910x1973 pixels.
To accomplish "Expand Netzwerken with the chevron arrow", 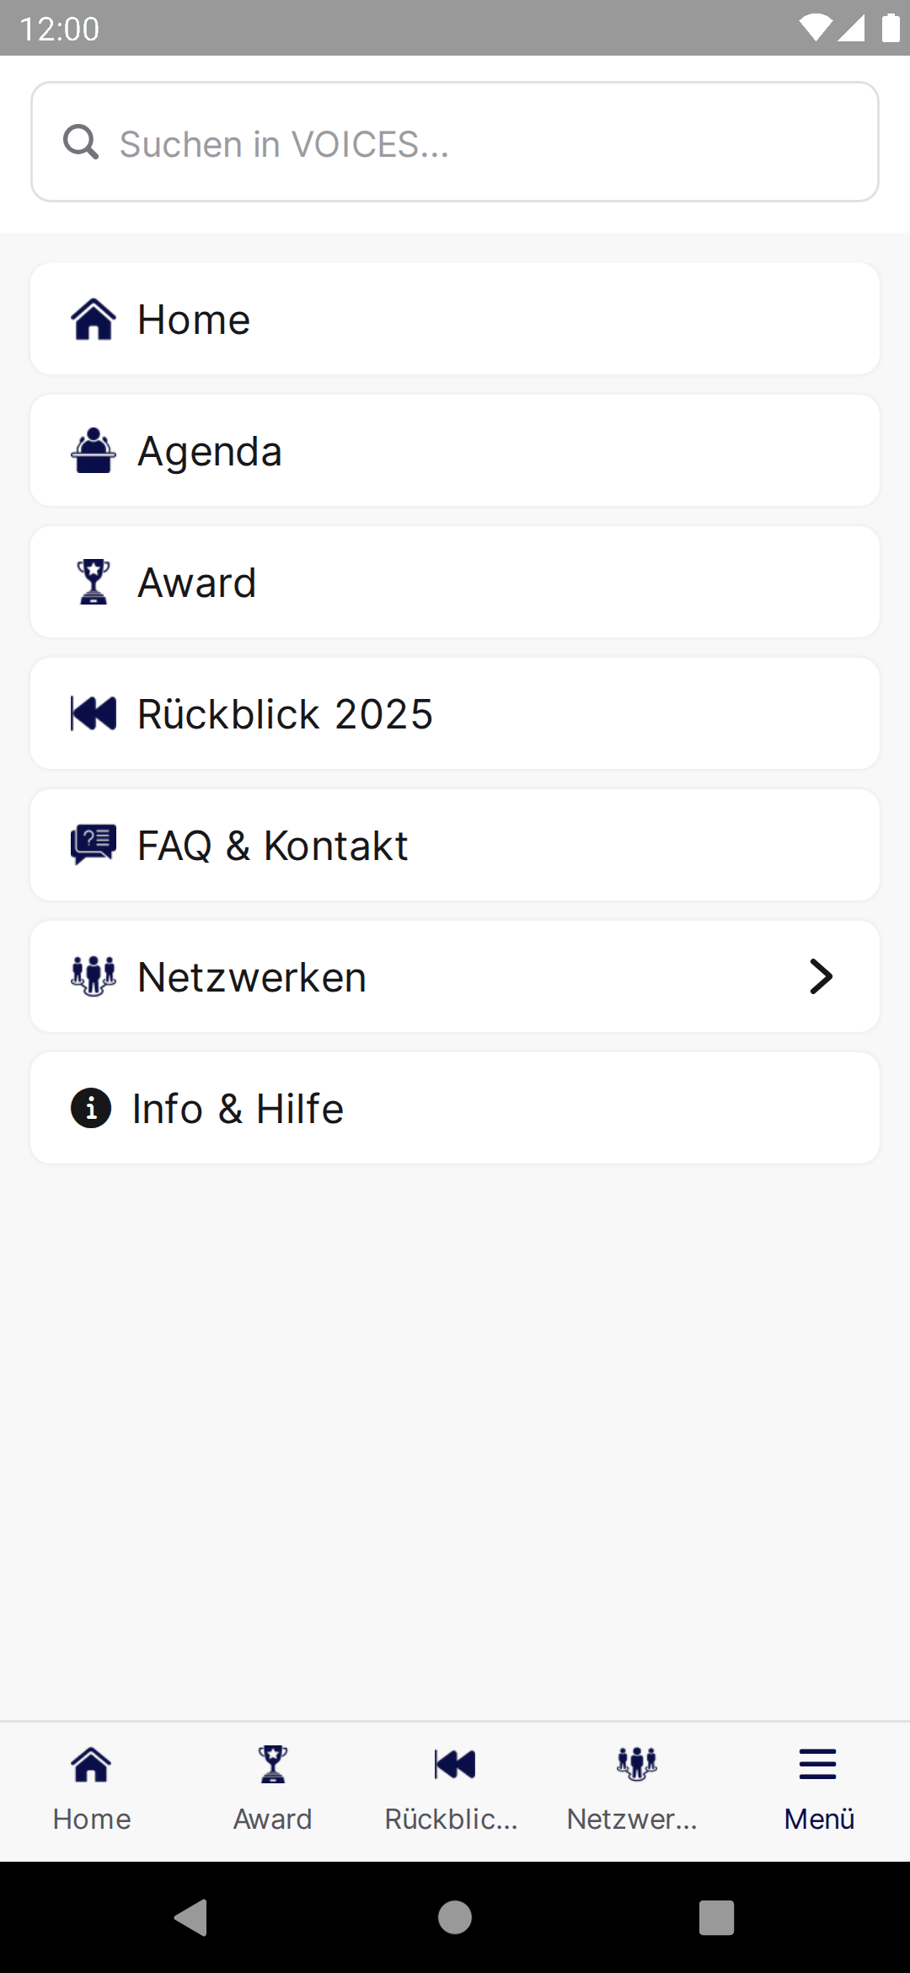I will click(822, 976).
